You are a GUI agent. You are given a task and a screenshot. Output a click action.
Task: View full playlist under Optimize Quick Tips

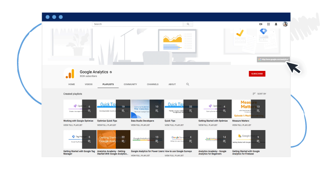point(106,125)
